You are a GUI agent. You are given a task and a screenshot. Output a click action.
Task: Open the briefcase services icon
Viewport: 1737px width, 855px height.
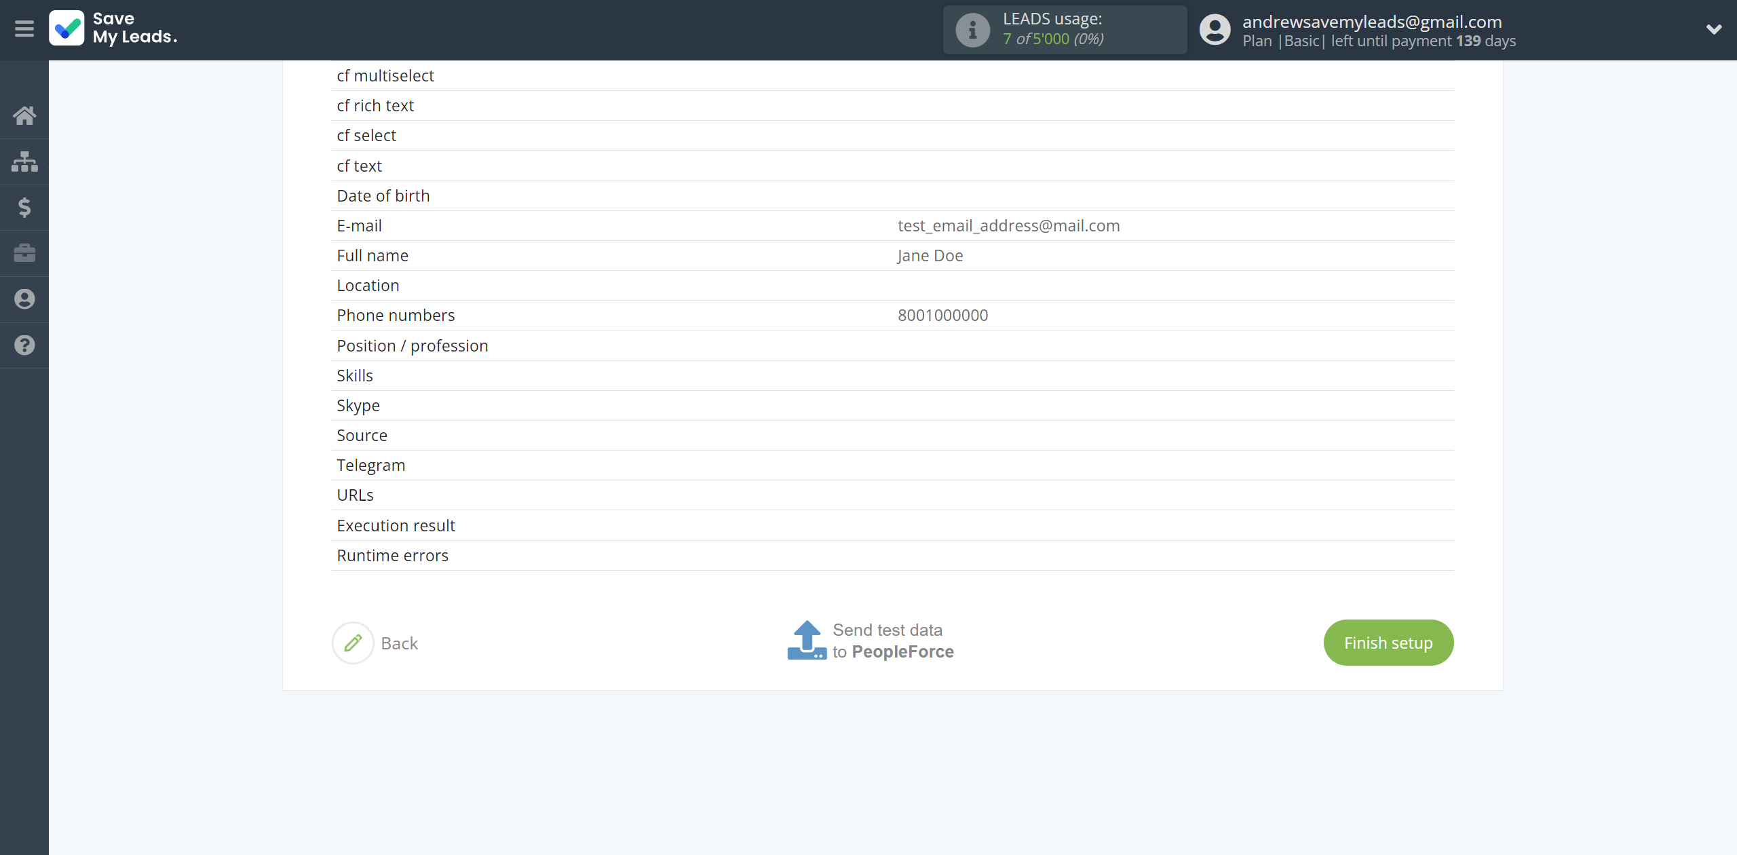(x=24, y=253)
